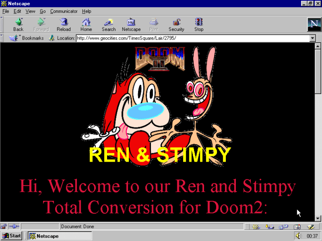Screen dimensions: 322x241
Task: Click the Doom II logo image
Action: coord(160,58)
